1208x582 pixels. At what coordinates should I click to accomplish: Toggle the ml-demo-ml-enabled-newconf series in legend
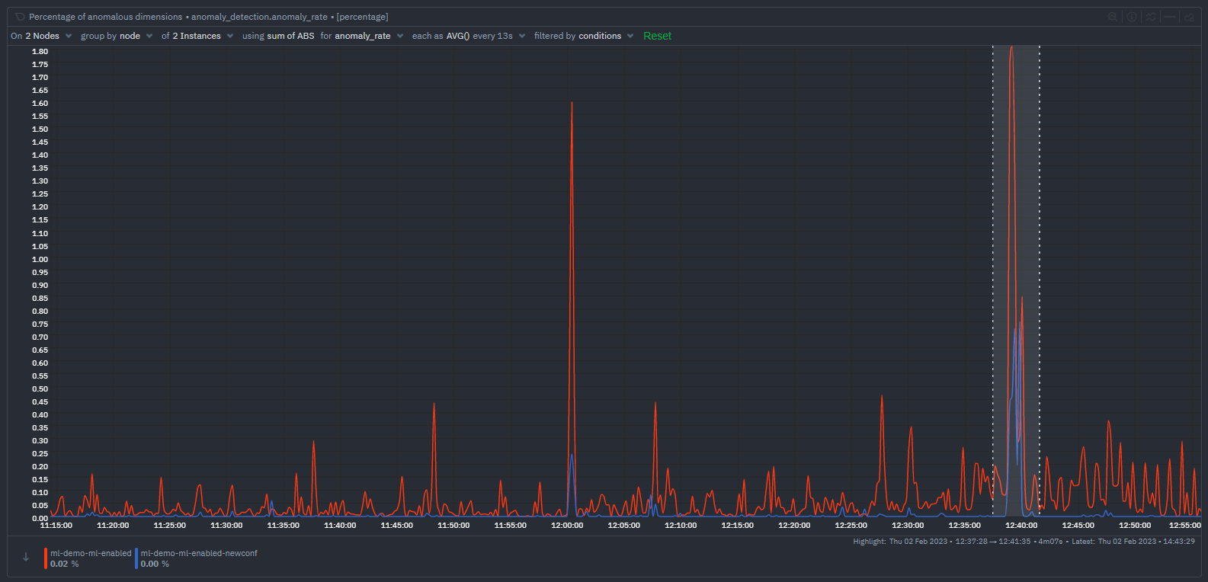point(199,553)
